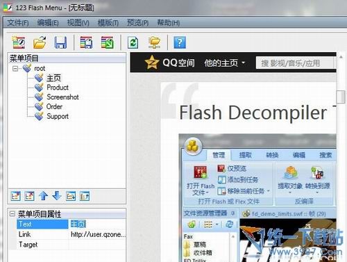Refresh the preview with the green arrows icon

click(x=133, y=42)
